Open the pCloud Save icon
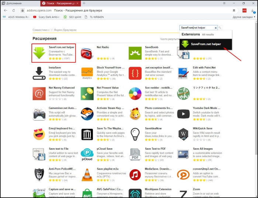The image size is (258, 198). click(87, 154)
